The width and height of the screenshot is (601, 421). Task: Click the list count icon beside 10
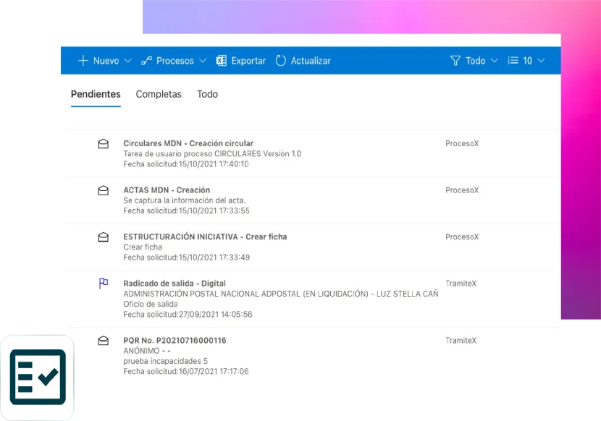(x=513, y=61)
